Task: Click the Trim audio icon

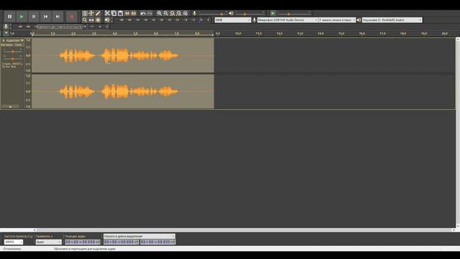Action: 127,13
